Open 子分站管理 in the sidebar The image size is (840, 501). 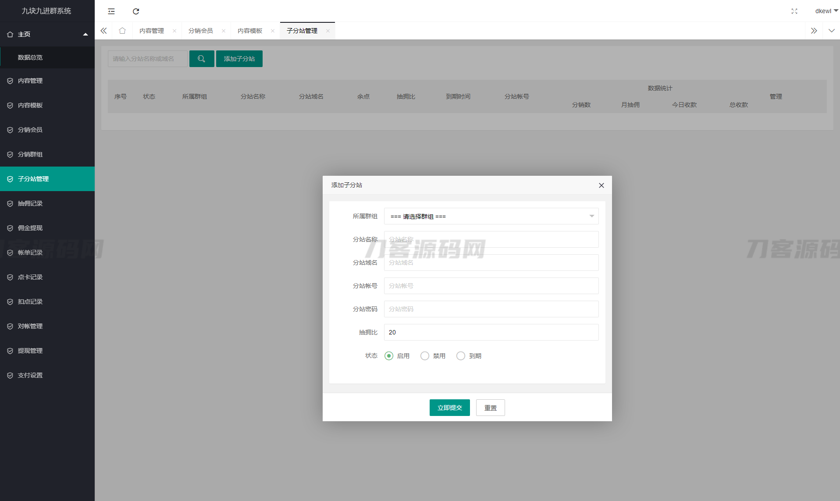coord(47,179)
